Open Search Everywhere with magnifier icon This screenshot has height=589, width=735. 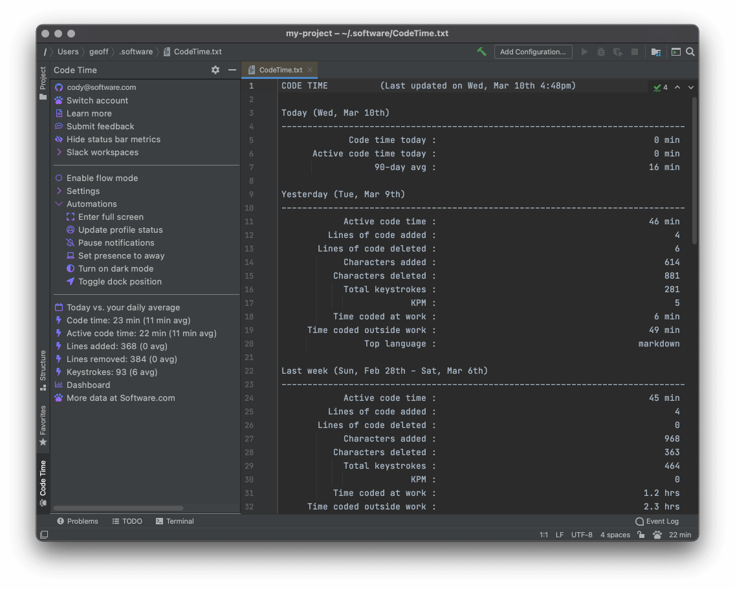click(689, 52)
